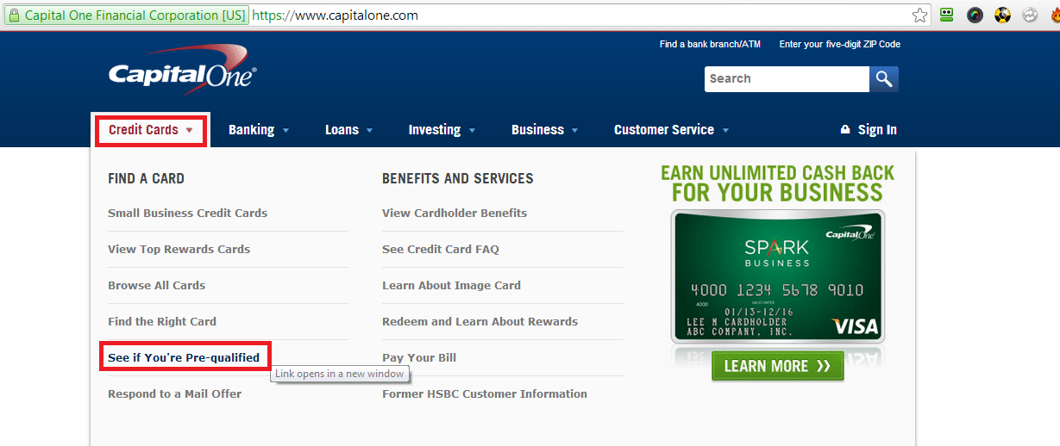Click the yellow-black radiation clock extension icon

coord(1002,15)
